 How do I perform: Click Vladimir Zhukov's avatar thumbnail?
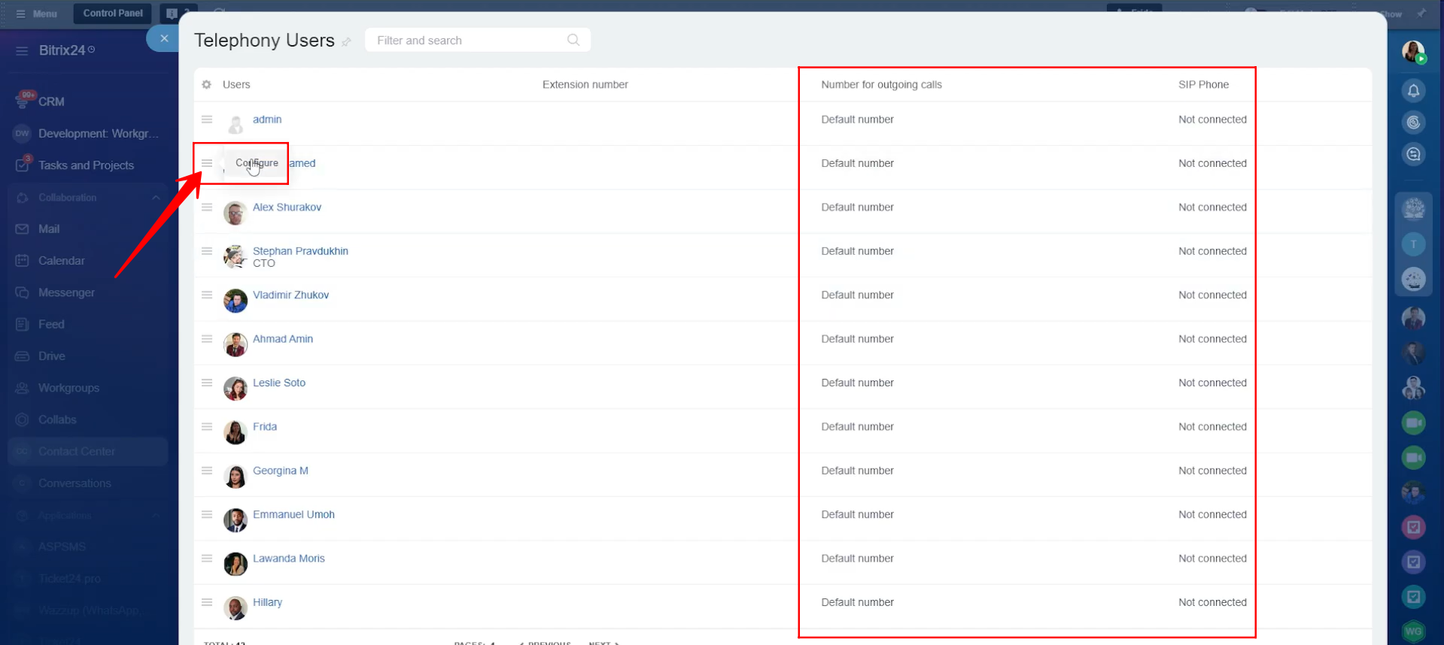click(x=236, y=301)
